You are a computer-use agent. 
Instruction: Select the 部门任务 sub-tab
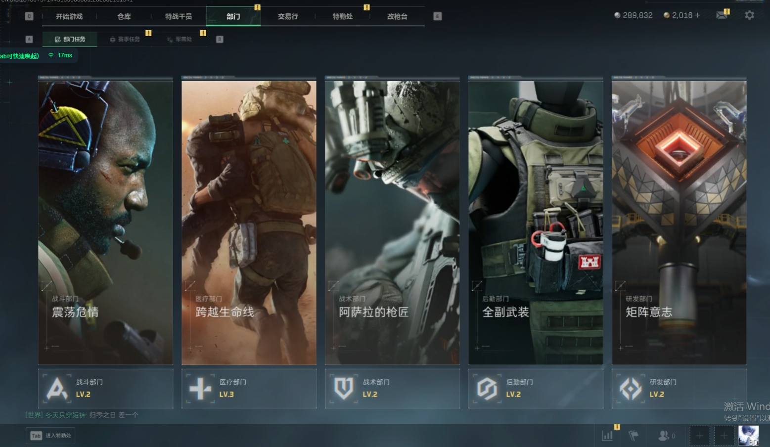pyautogui.click(x=70, y=39)
